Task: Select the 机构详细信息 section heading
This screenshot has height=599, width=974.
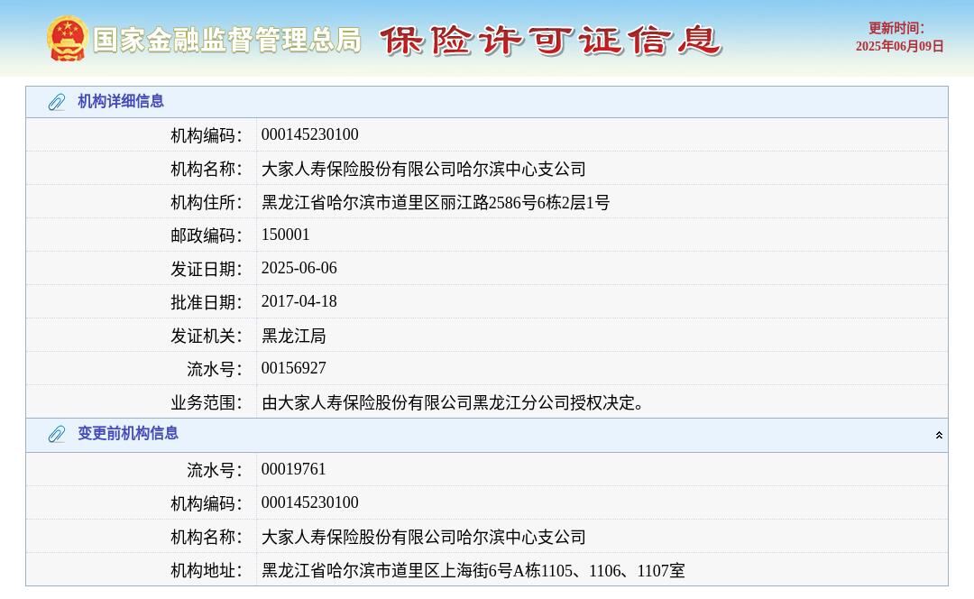Action: click(x=121, y=101)
